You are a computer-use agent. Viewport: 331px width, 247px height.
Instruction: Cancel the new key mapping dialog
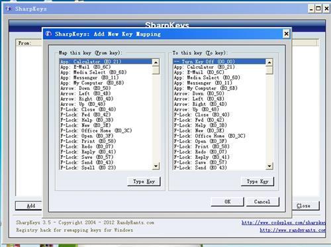[263, 201]
